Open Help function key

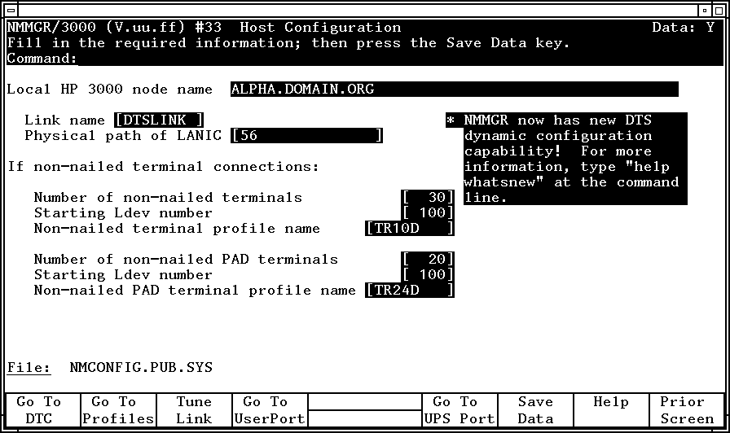click(x=611, y=410)
